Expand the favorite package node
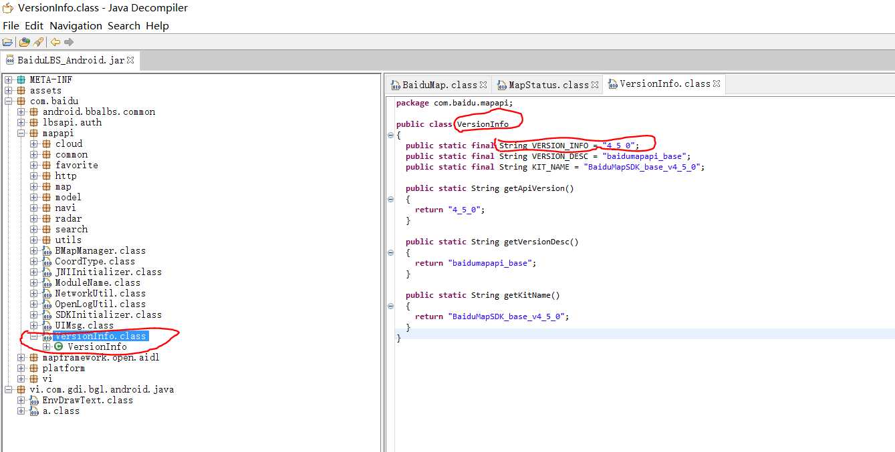Screen dimensions: 895x452 pyautogui.click(x=33, y=165)
